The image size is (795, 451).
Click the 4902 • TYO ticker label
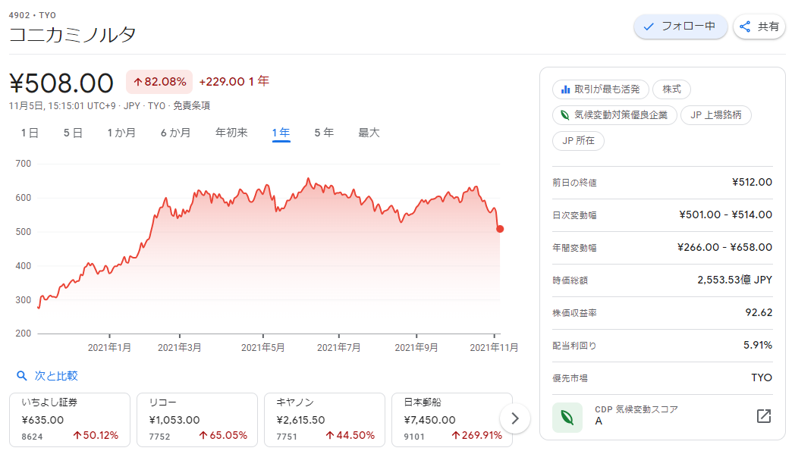(33, 15)
